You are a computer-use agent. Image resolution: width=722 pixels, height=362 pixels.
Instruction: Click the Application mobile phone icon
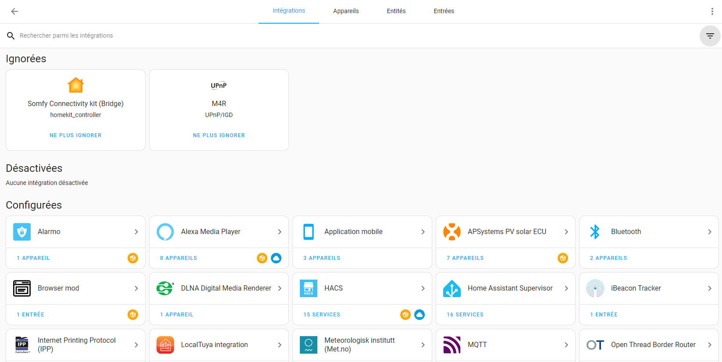(309, 232)
